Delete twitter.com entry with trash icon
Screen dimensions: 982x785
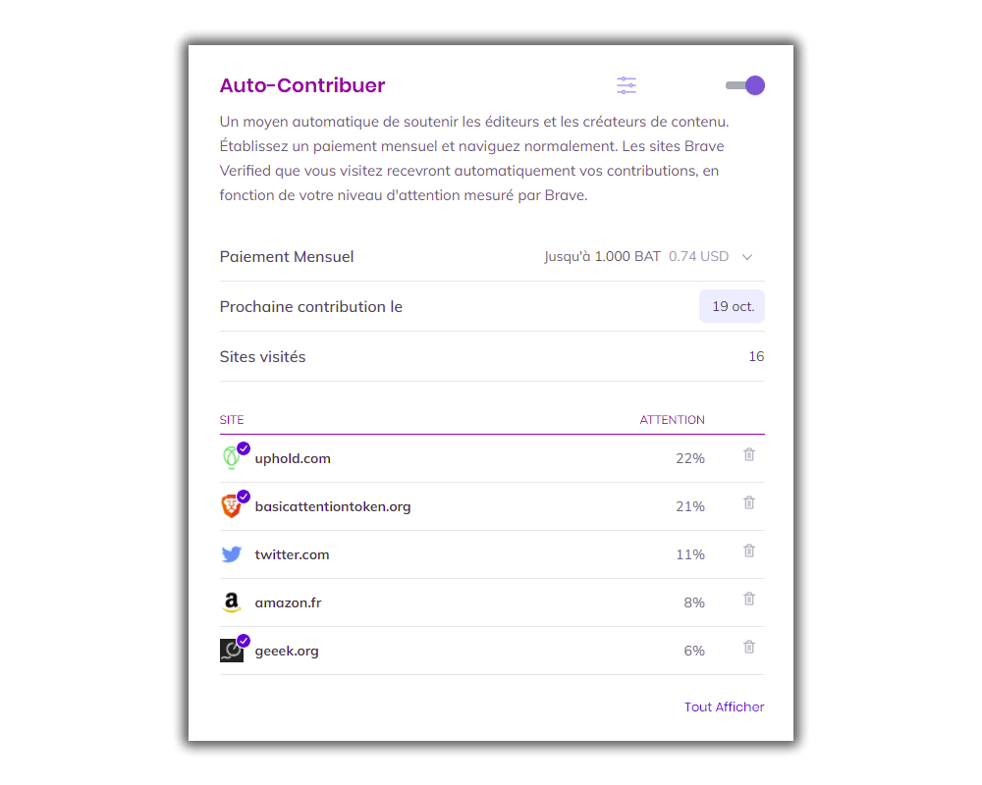pyautogui.click(x=749, y=550)
